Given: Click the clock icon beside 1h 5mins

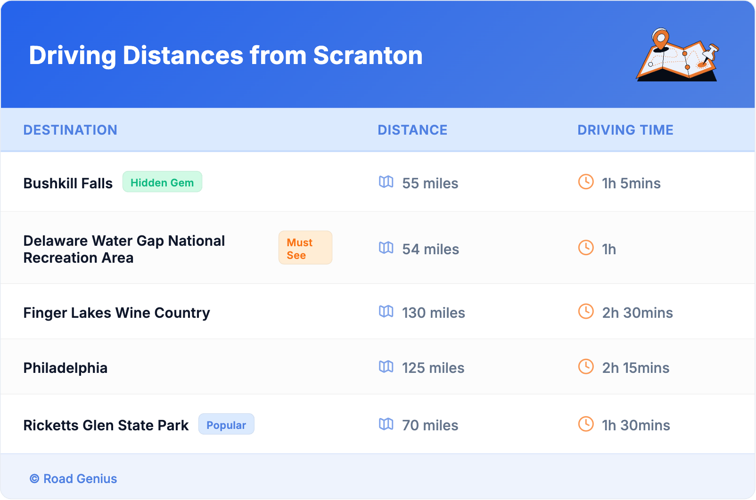Looking at the screenshot, I should click(586, 182).
